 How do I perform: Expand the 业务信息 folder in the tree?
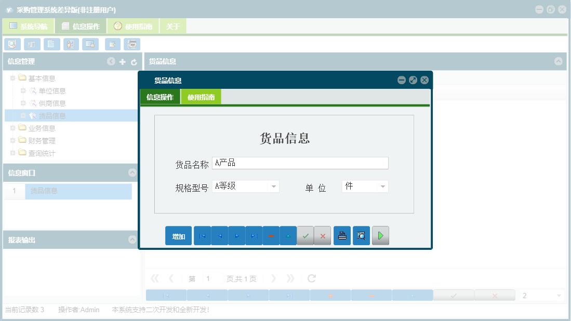point(11,128)
